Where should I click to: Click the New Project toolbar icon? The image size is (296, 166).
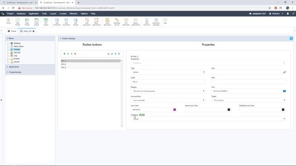click(18, 22)
